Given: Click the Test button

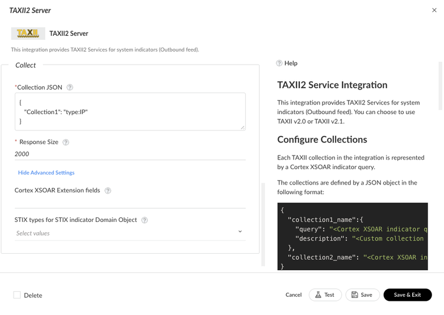Looking at the screenshot, I should coord(325,295).
